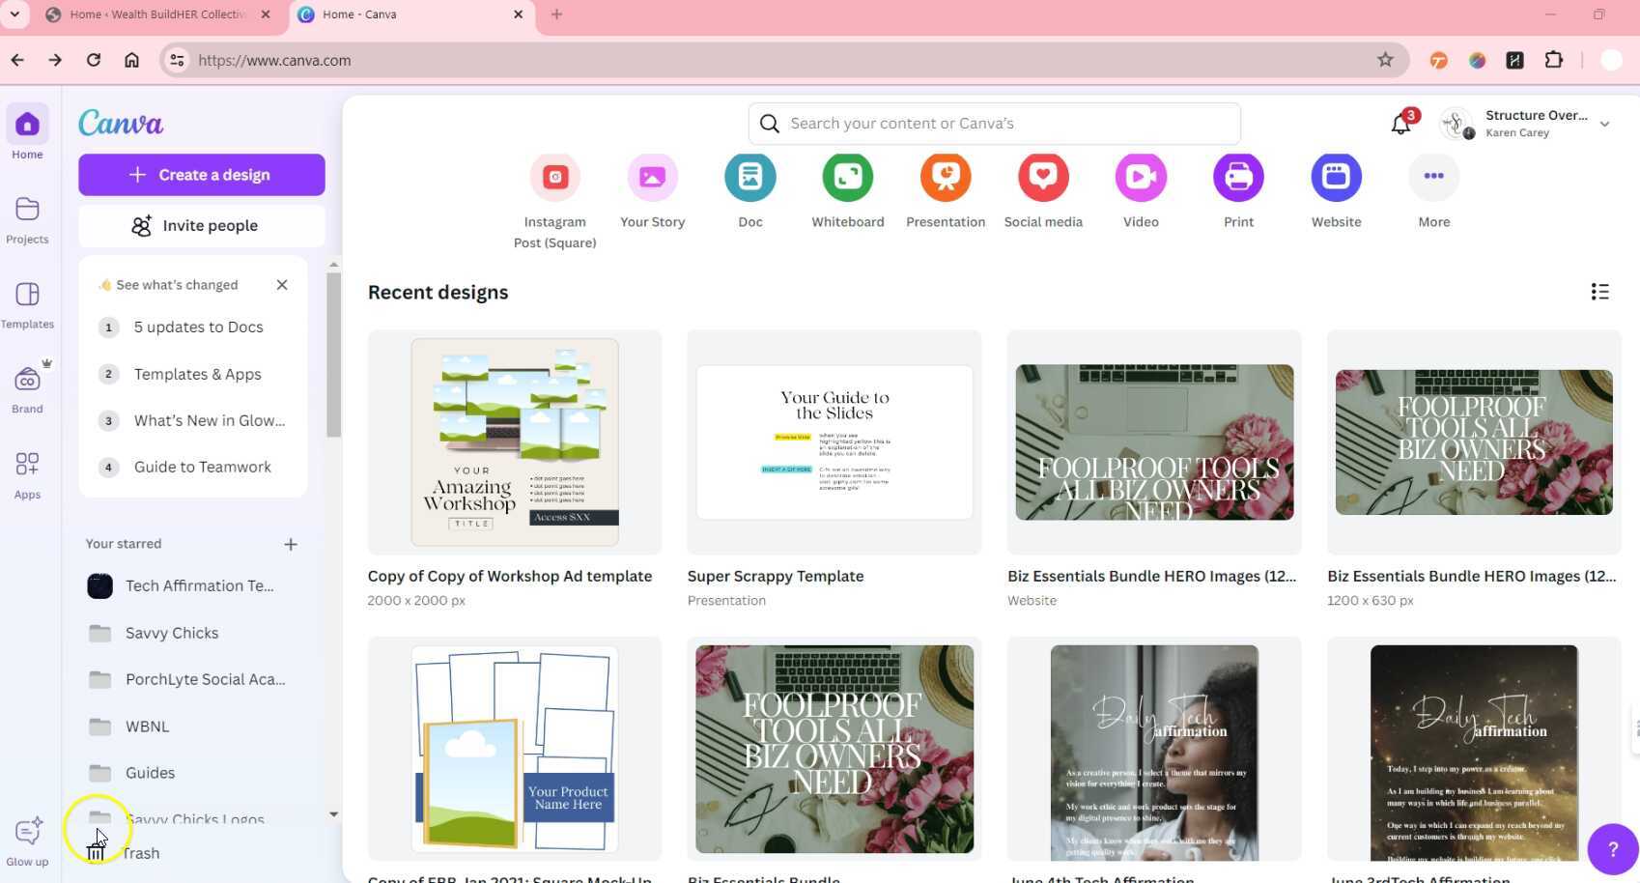Choose the Instagram Post (Square) icon

554,178
